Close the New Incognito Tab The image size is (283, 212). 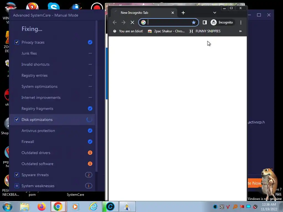[x=173, y=13]
